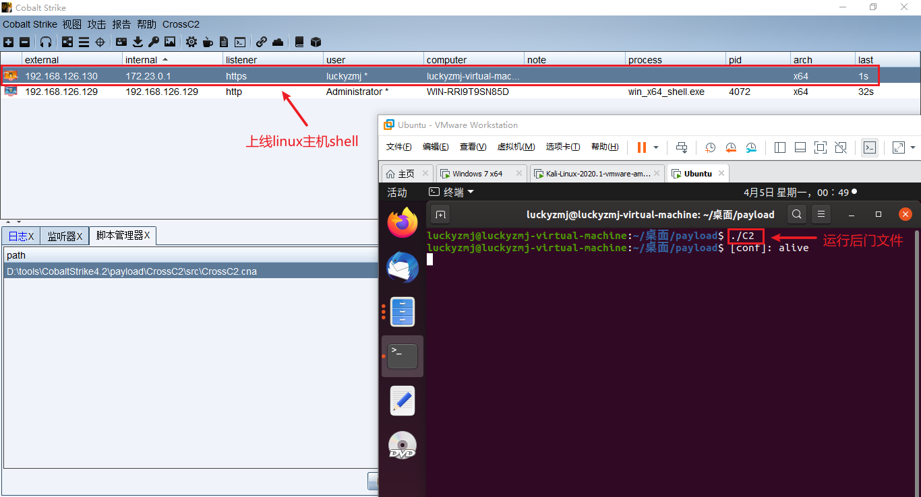Open the credentials panel ID-card icon

pyautogui.click(x=121, y=42)
